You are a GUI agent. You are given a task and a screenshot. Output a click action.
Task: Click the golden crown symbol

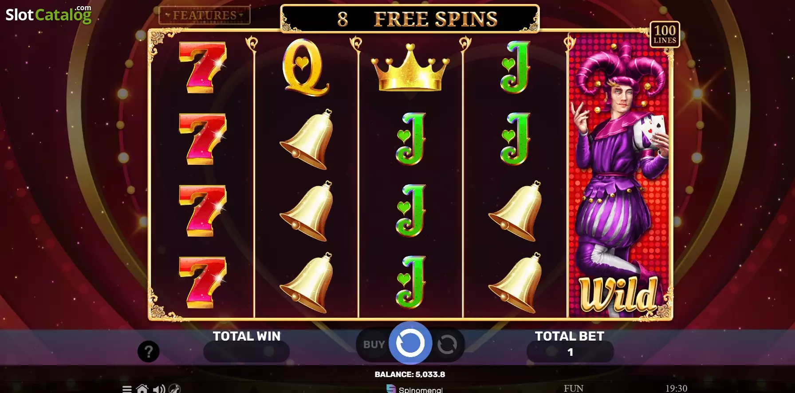[x=410, y=67]
